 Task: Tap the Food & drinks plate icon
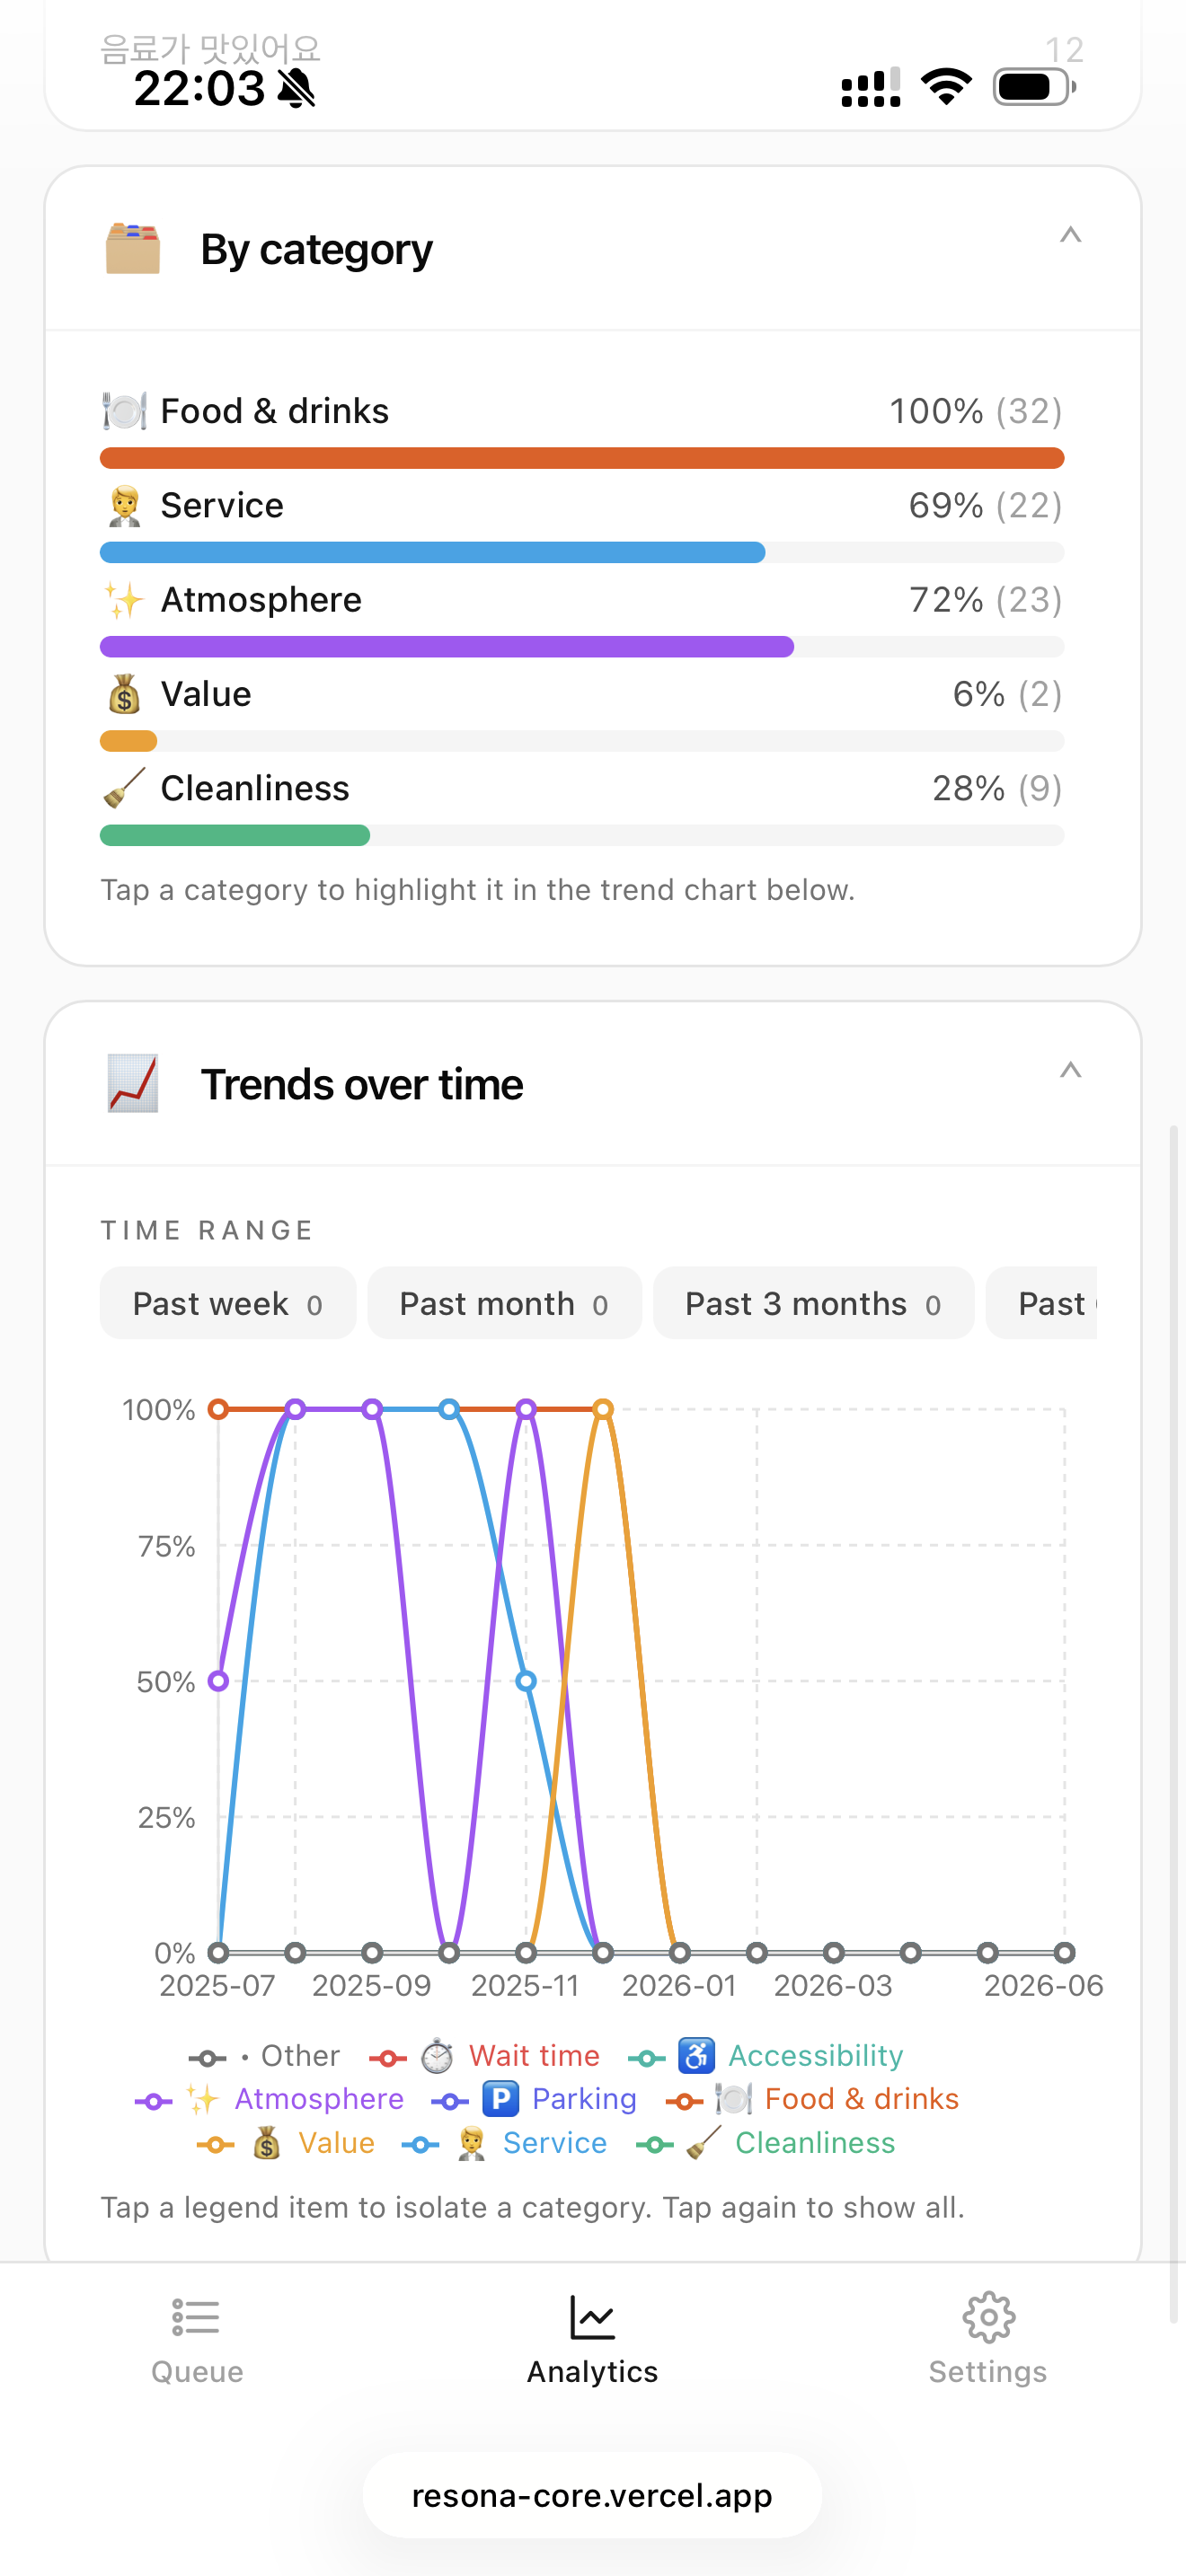click(x=125, y=411)
